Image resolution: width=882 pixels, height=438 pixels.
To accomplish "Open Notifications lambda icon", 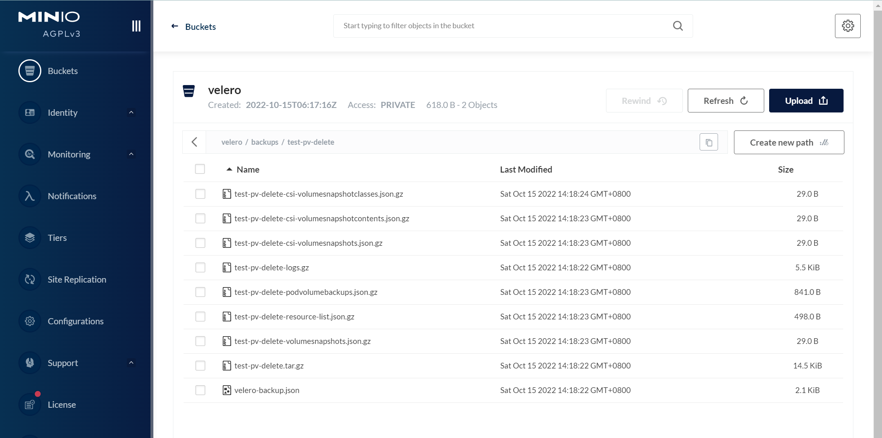I will 30,196.
